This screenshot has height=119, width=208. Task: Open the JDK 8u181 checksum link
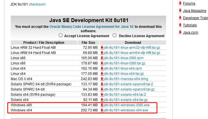tap(37, 4)
